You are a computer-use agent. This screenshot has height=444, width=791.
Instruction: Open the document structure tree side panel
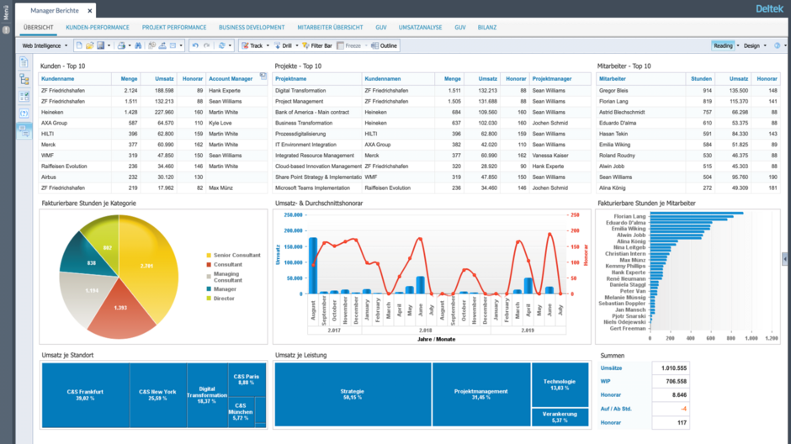tap(24, 80)
